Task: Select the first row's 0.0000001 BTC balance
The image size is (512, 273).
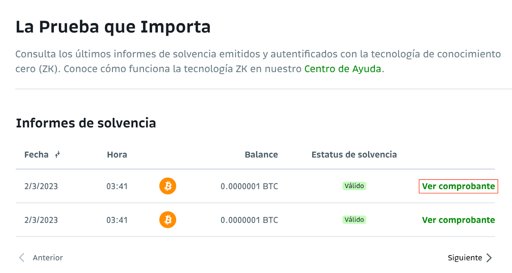Action: (249, 186)
